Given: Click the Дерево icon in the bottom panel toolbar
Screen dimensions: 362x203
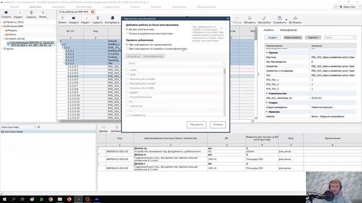Looking at the screenshot, I should [103, 127].
